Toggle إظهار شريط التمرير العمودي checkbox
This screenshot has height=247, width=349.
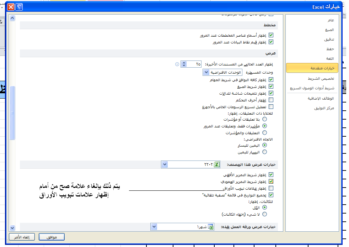click(x=271, y=182)
